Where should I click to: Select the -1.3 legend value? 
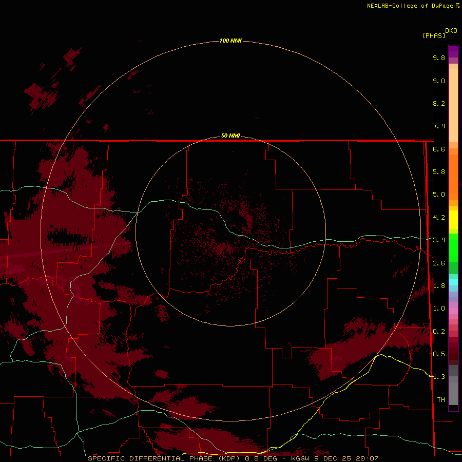pos(437,377)
